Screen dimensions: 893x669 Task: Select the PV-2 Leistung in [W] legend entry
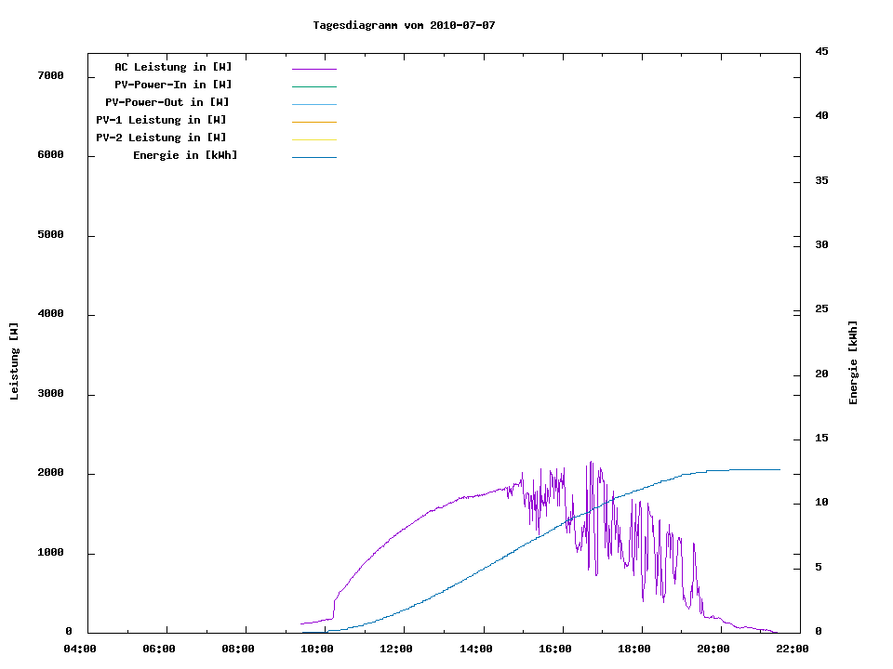[x=161, y=138]
